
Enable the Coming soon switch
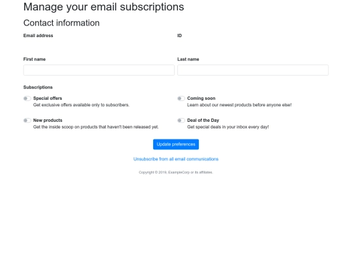181,98
